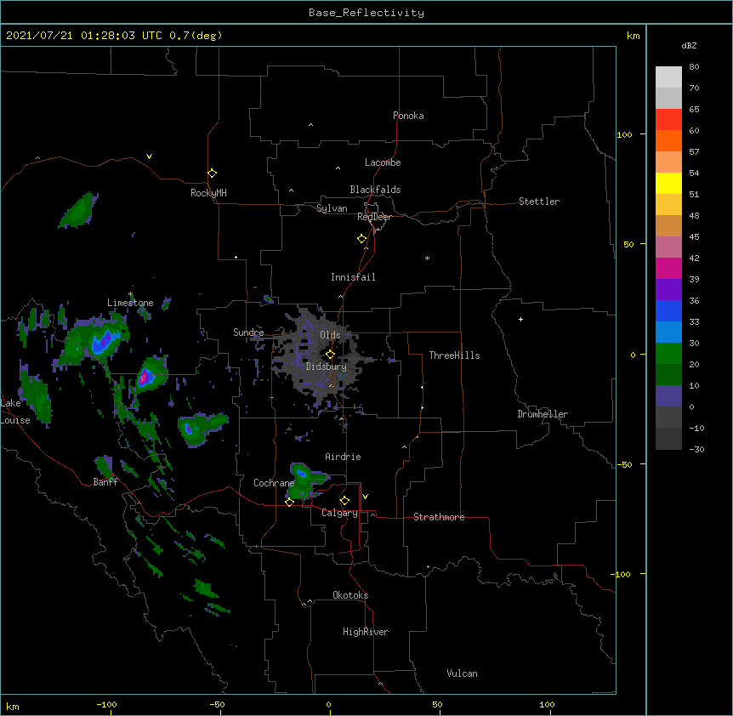The height and width of the screenshot is (716, 733).
Task: Click the red 60-65 dBZ color swatch
Action: point(668,120)
